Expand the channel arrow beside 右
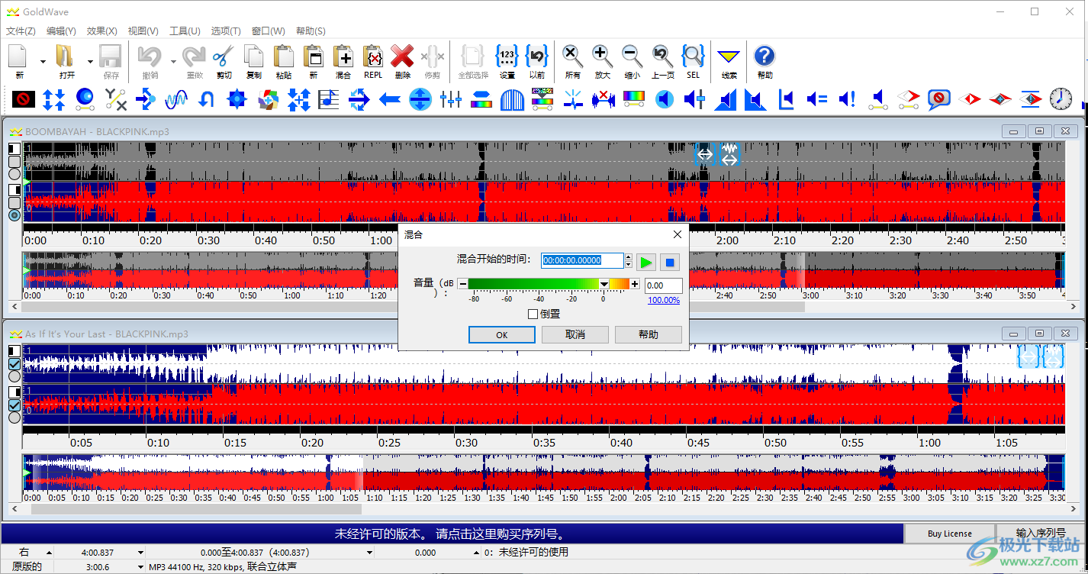Screen dimensions: 1088x574 pyautogui.click(x=49, y=553)
